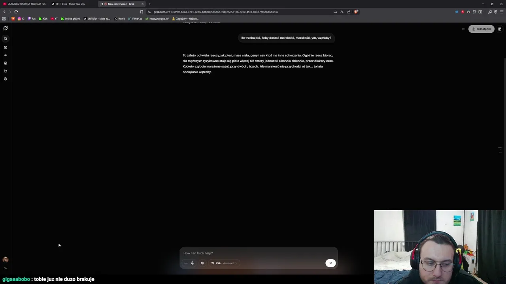Open the three-dot conversation options menu
Image resolution: width=506 pixels, height=284 pixels.
tap(464, 29)
